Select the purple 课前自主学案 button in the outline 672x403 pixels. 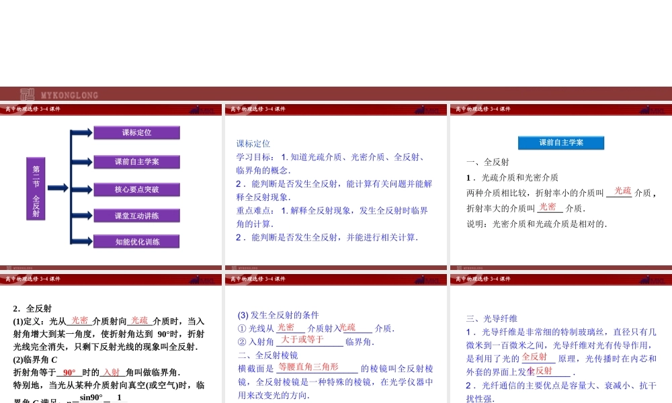coord(136,161)
